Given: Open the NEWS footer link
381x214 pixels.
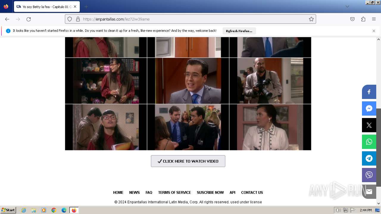Looking at the screenshot, I should [x=135, y=193].
